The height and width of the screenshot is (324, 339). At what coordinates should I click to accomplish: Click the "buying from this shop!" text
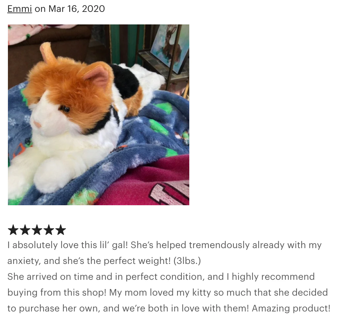57,292
